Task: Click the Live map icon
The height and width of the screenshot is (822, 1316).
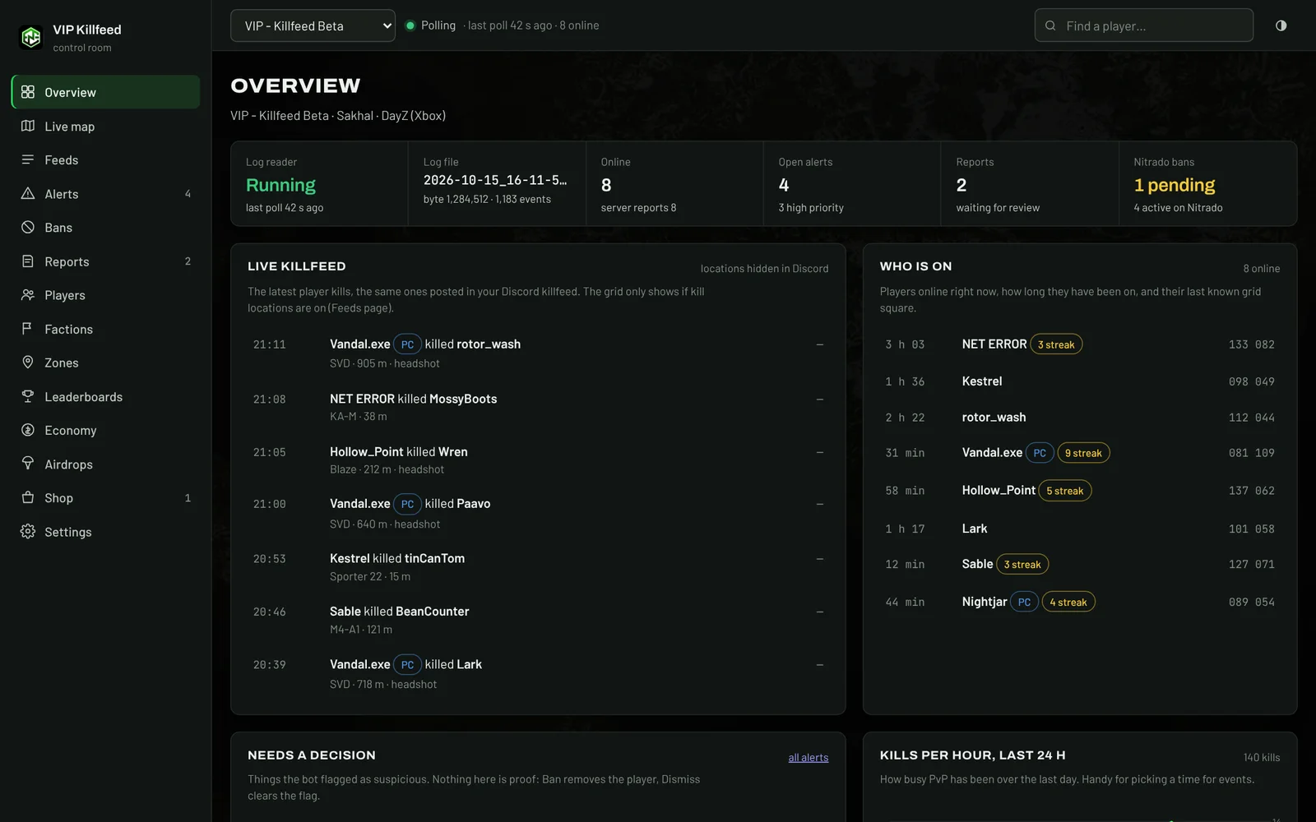Action: pos(28,126)
